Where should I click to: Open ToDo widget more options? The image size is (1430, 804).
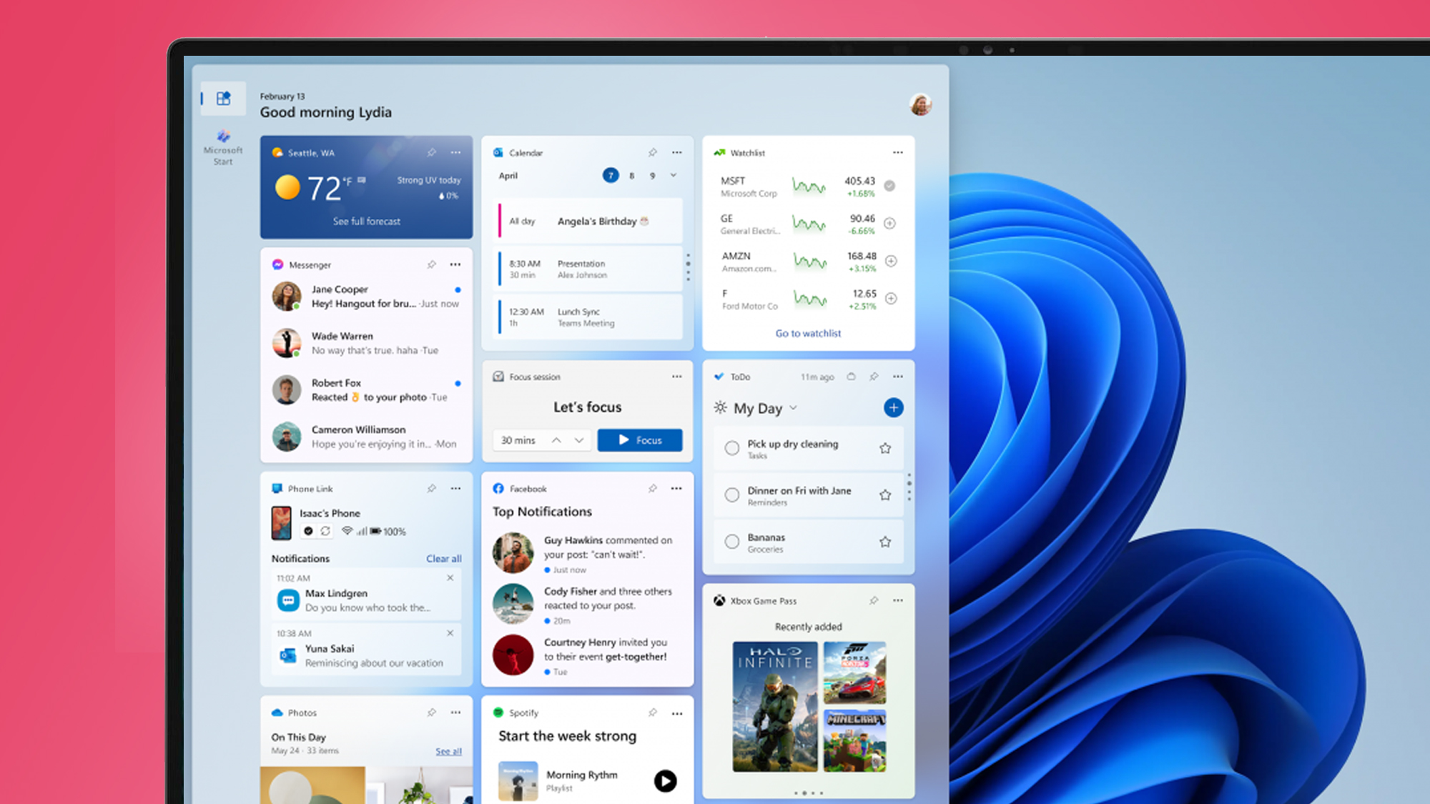(897, 377)
